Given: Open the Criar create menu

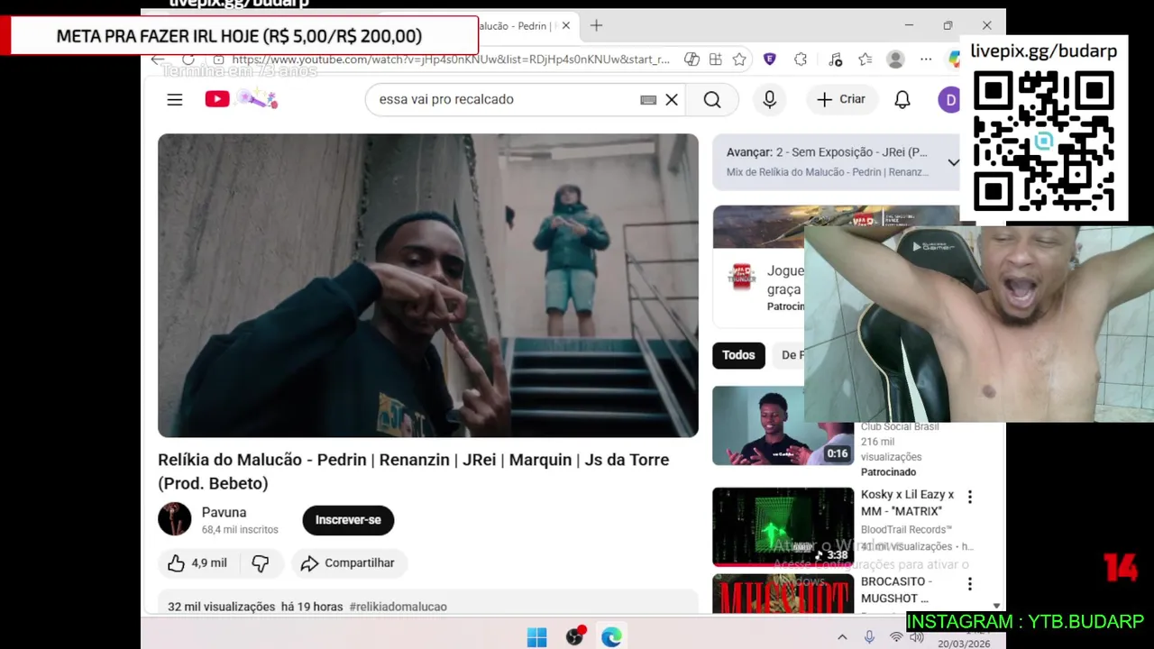Looking at the screenshot, I should tap(841, 99).
